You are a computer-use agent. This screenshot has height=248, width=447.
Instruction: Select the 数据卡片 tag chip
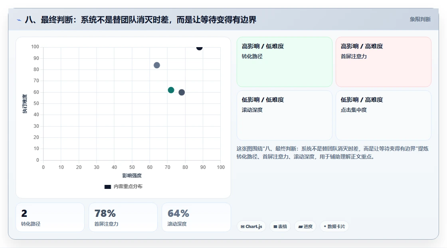[334, 226]
